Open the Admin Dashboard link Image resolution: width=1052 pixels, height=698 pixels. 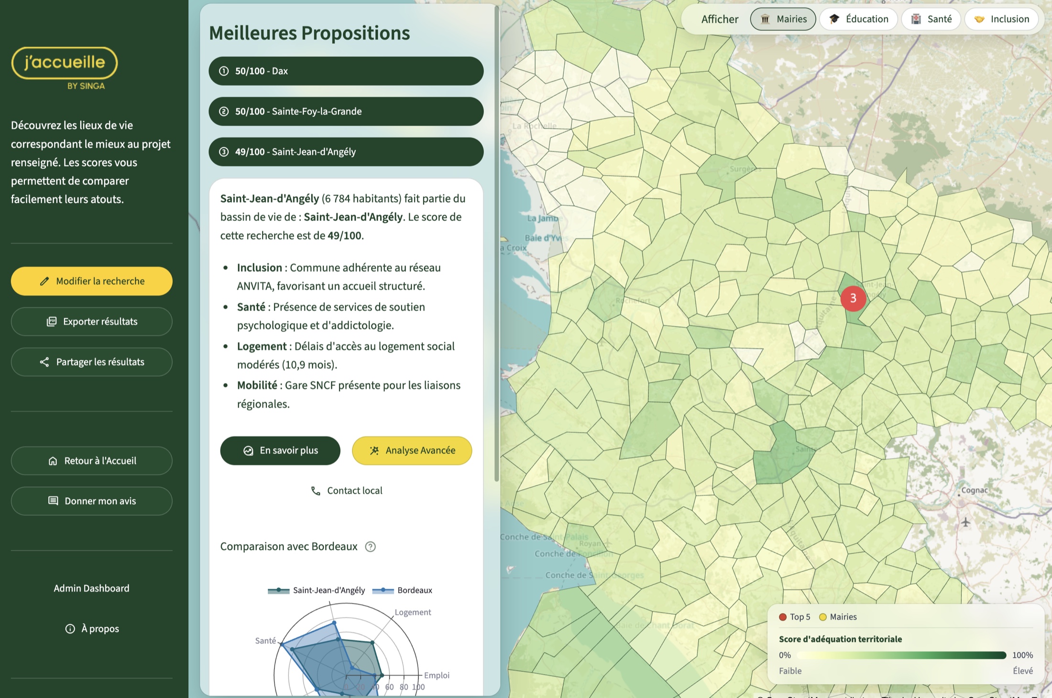[91, 589]
